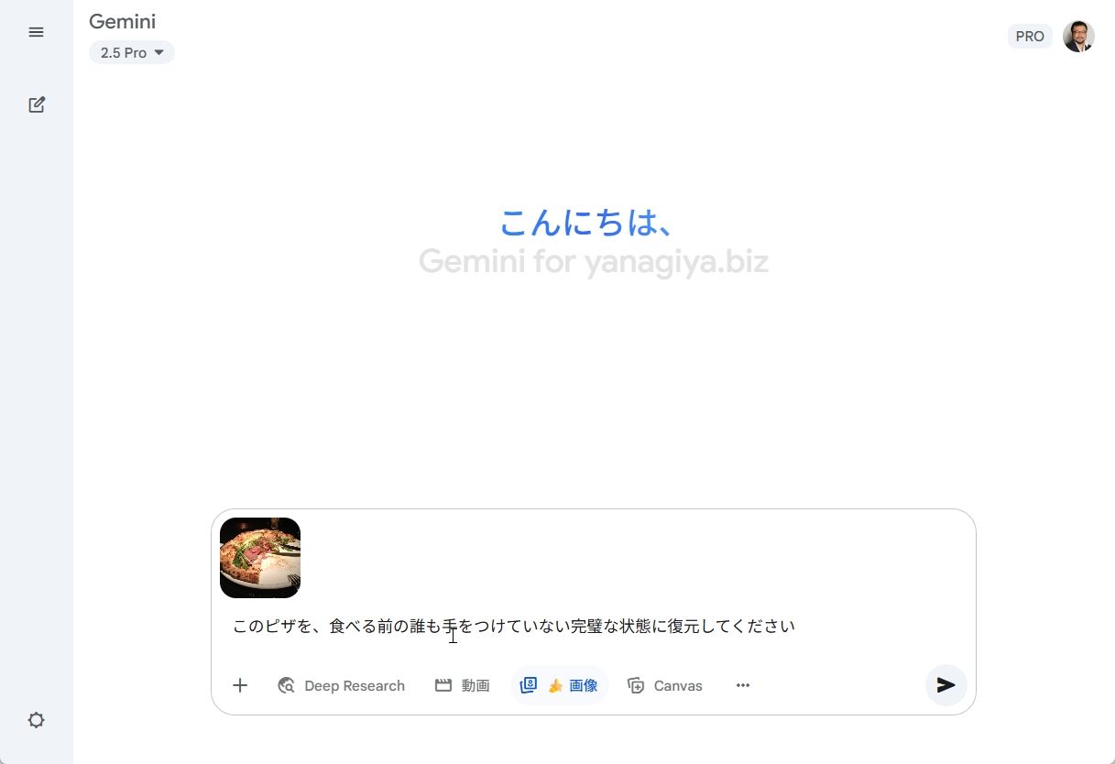Click the Gemini for yanagiya.biz text
The width and height of the screenshot is (1115, 764).
(x=593, y=262)
